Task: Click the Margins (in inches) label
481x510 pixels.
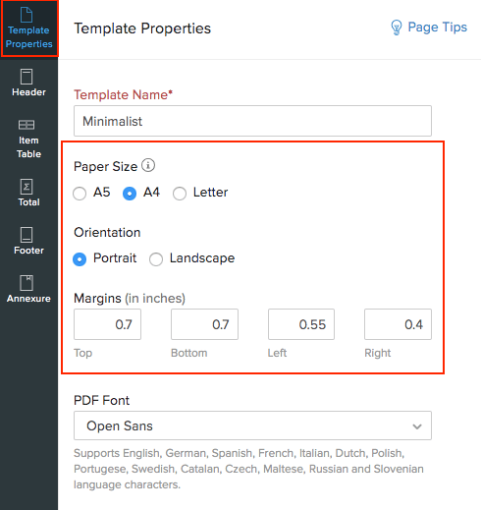Action: 130,299
